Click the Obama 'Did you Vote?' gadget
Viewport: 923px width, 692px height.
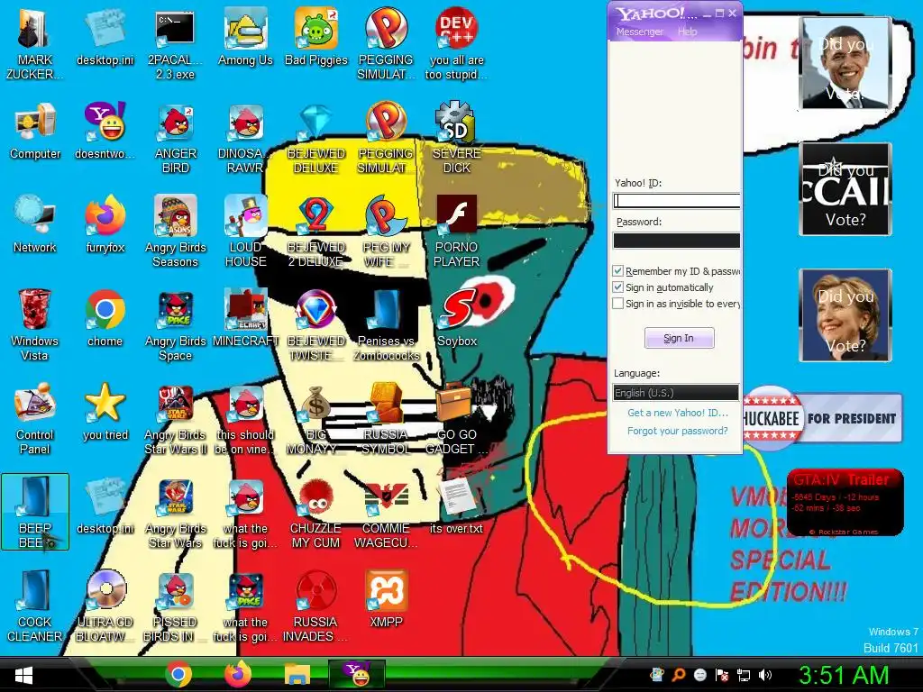click(x=845, y=63)
